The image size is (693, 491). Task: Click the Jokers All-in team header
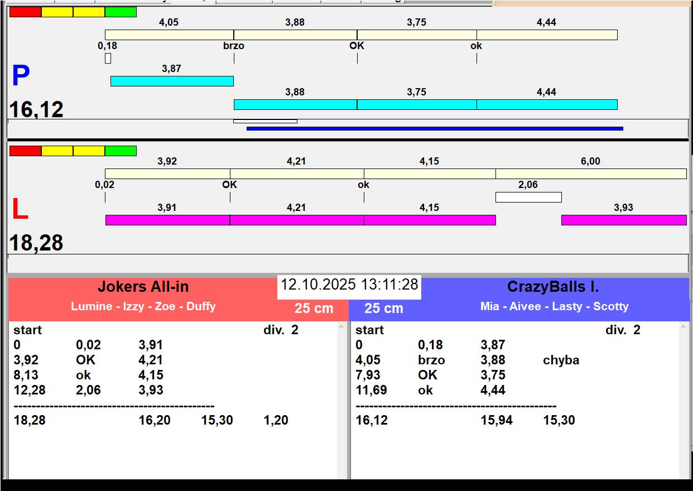(143, 287)
